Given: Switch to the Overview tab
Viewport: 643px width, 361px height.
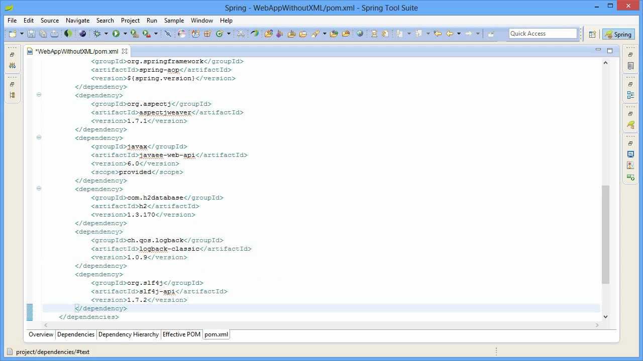Looking at the screenshot, I should [41, 334].
